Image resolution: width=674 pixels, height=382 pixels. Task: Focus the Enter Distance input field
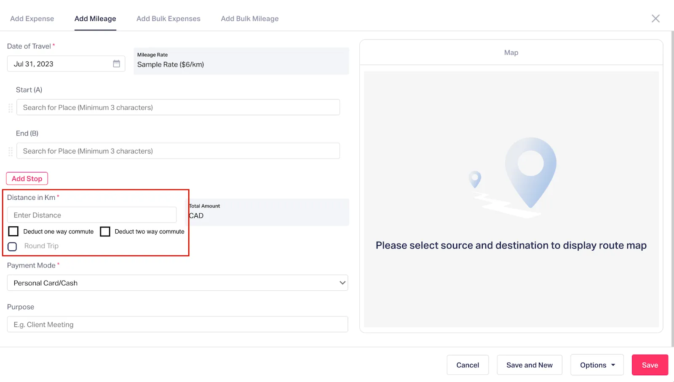92,215
